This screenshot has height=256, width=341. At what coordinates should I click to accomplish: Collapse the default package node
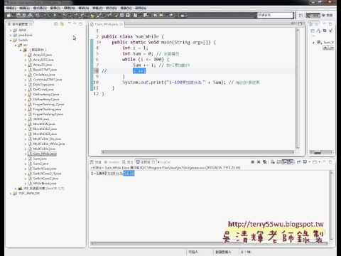pyautogui.click(x=21, y=50)
